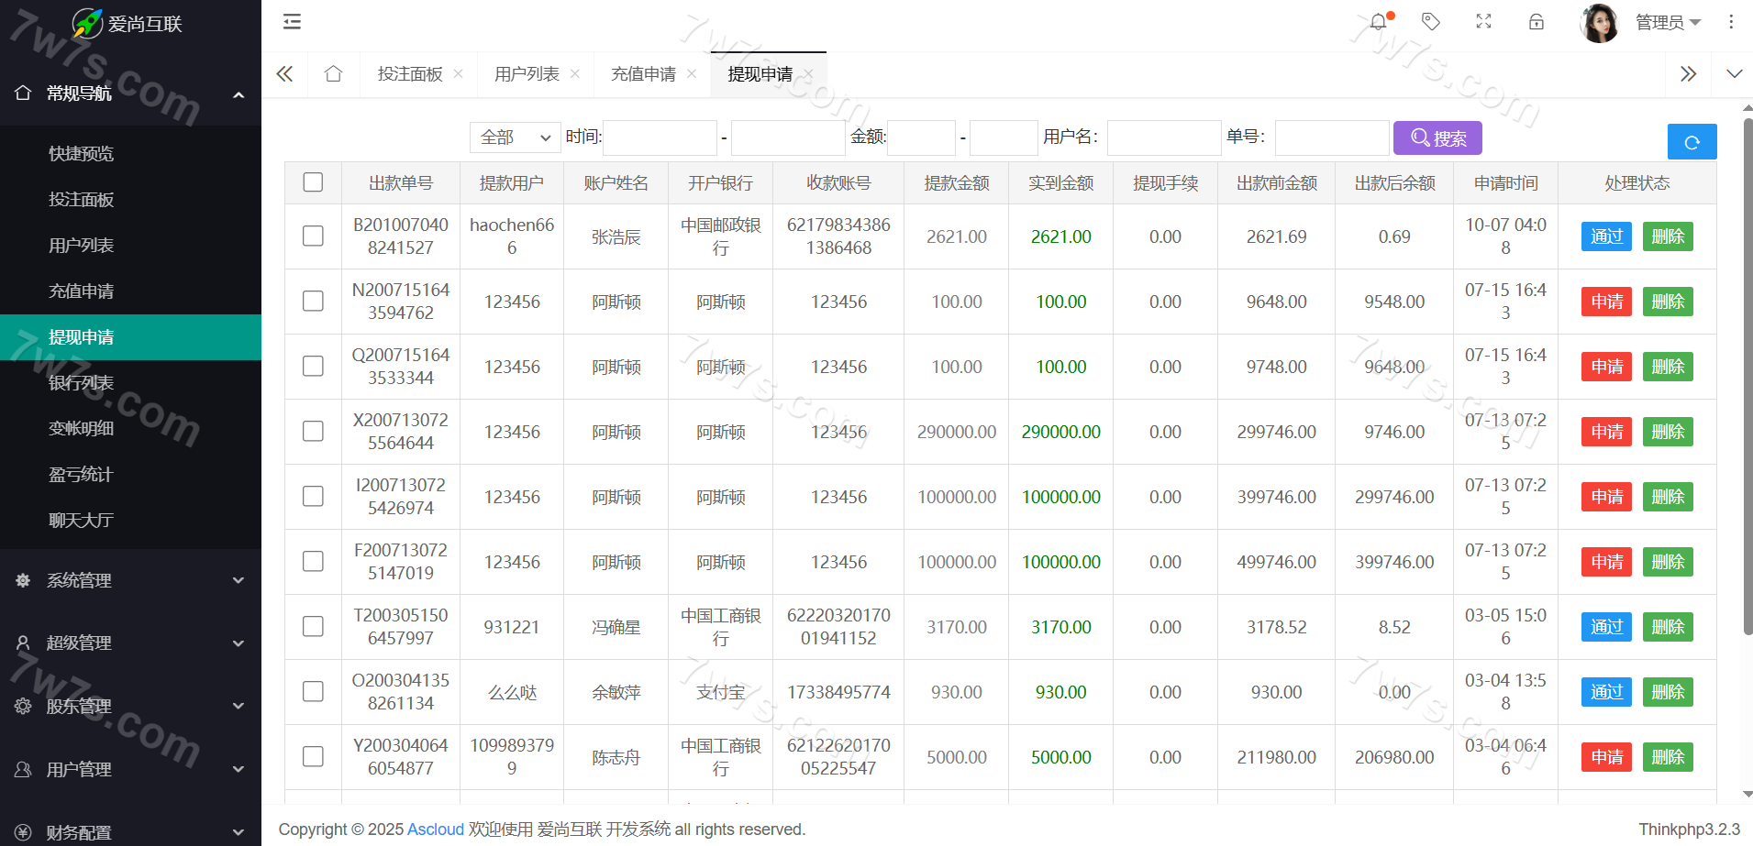Viewport: 1753px width, 846px height.
Task: Open 银行列表 in the sidebar menu
Action: point(82,383)
